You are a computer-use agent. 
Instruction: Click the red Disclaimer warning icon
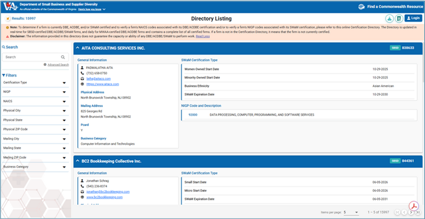click(7, 36)
